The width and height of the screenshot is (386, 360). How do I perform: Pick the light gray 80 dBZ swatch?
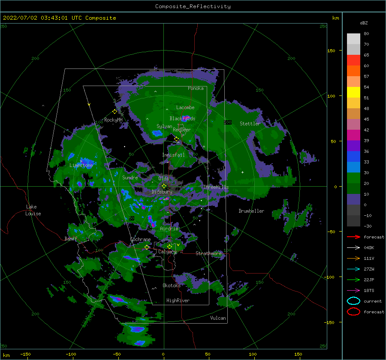point(353,39)
